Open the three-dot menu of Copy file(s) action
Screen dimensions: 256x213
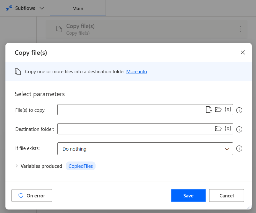[x=240, y=29]
